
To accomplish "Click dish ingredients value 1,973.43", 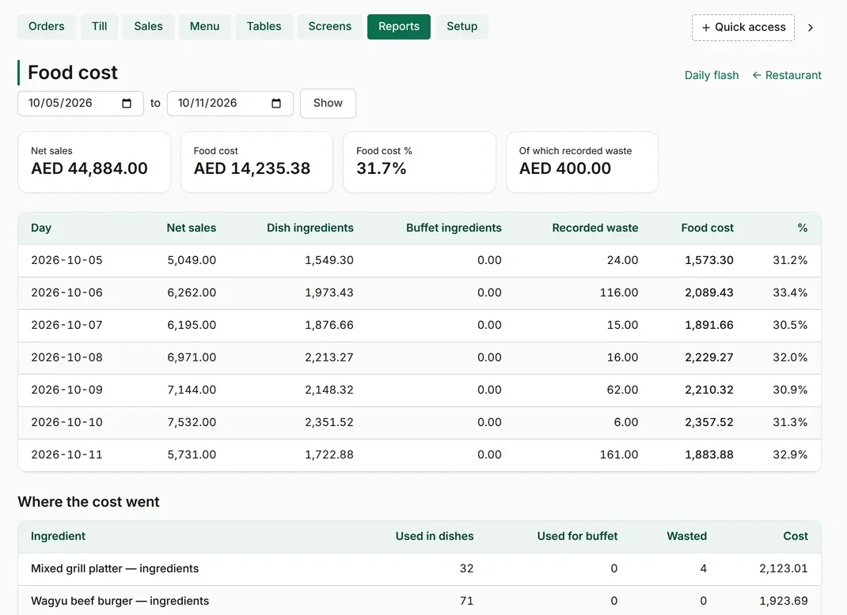I will coord(329,293).
